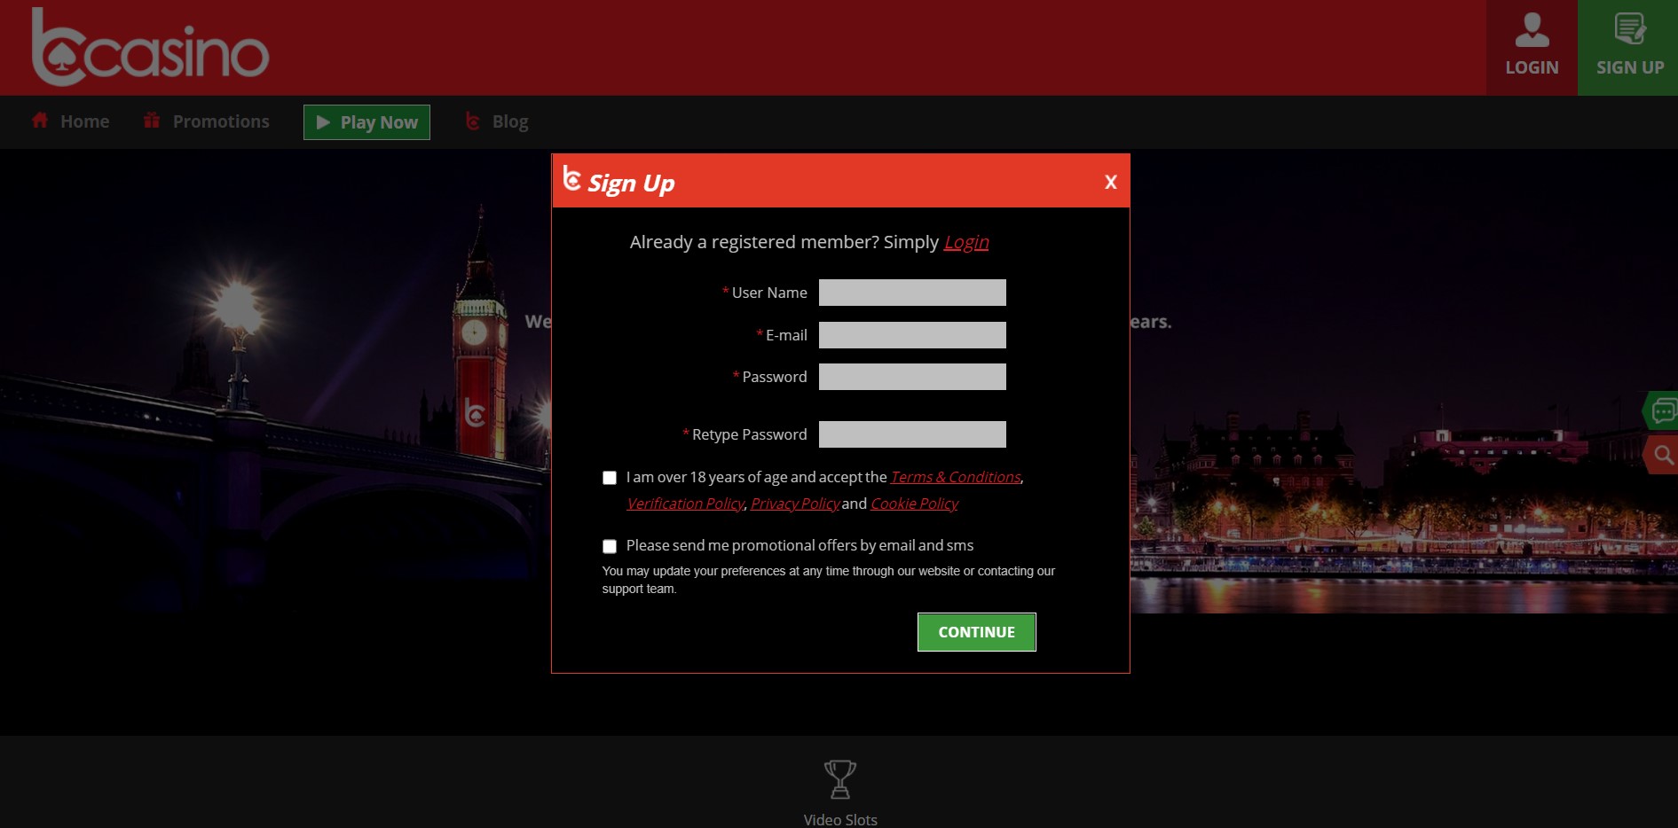Click the bcasino logo in header
The width and height of the screenshot is (1678, 828).
point(149,48)
